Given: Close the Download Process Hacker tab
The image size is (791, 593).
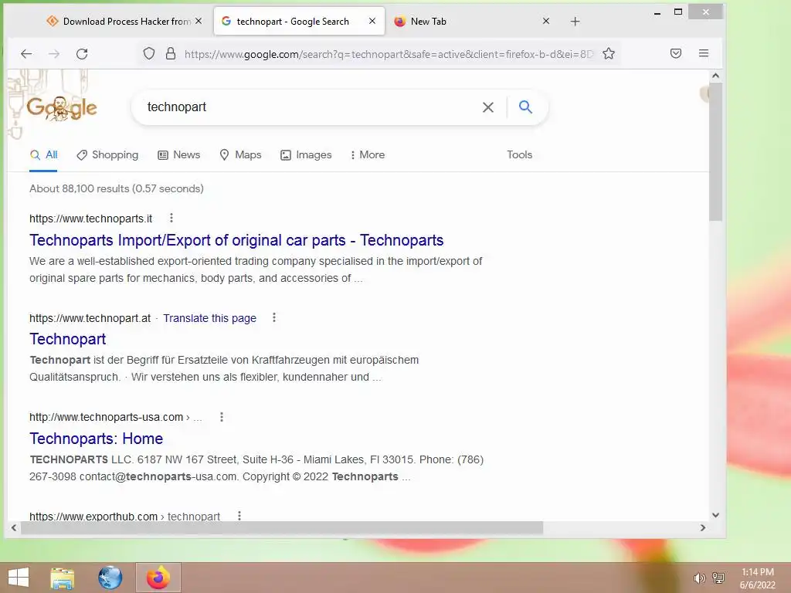Looking at the screenshot, I should (x=199, y=21).
